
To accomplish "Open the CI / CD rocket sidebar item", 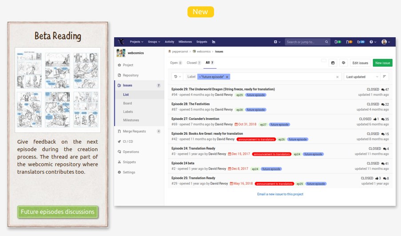I will point(129,142).
